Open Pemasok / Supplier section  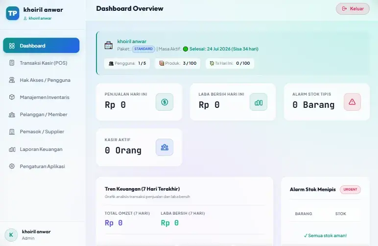coord(41,132)
